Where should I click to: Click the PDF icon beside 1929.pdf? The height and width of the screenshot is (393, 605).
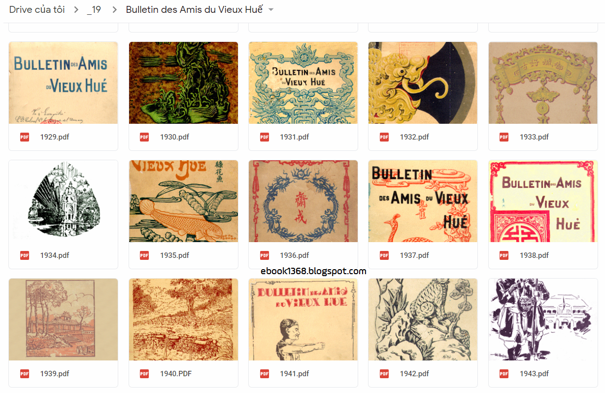pos(25,137)
